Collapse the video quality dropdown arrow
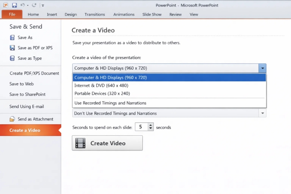 pyautogui.click(x=263, y=68)
